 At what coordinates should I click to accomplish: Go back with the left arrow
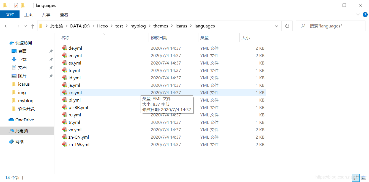(7, 26)
